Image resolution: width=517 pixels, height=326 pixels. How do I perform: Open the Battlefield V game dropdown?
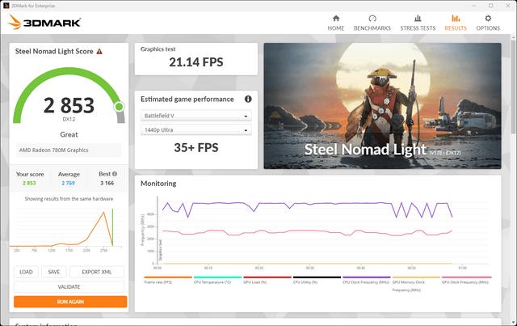point(196,116)
